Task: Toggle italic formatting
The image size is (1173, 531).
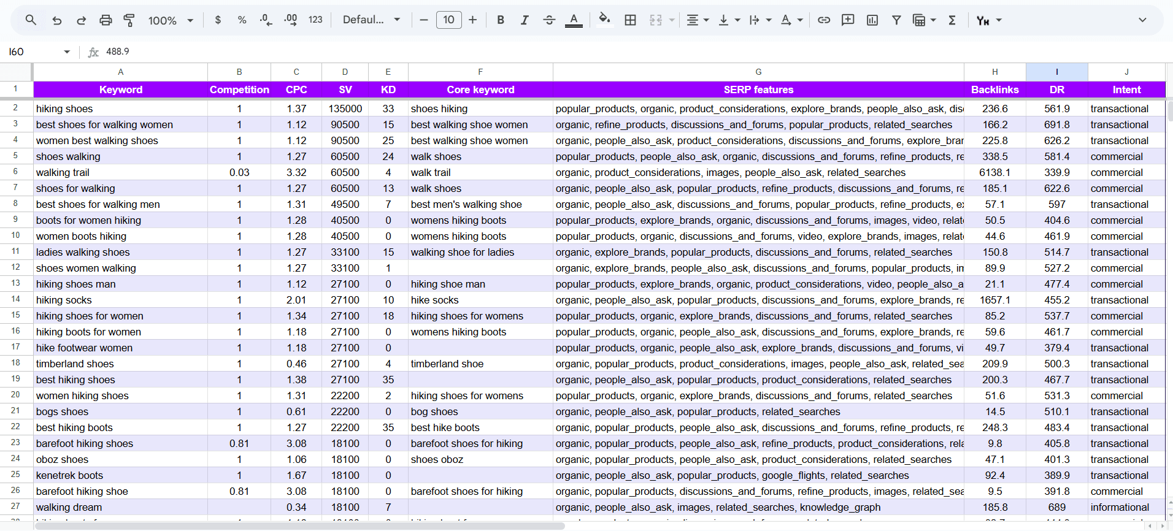Action: [525, 20]
